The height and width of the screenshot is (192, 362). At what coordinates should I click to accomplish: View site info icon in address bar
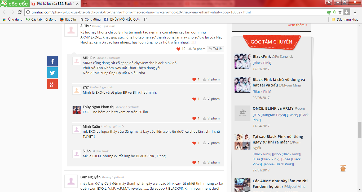(x=28, y=12)
